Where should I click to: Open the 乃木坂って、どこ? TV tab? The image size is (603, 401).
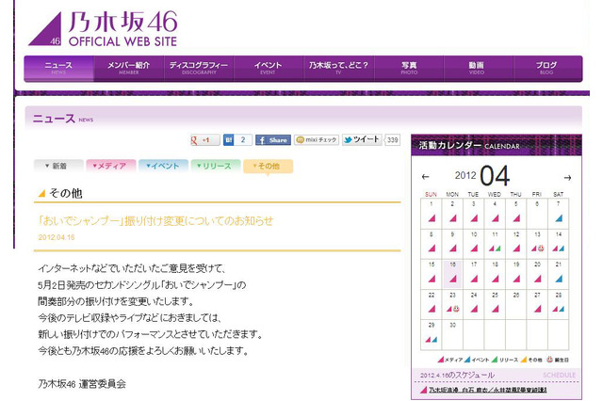point(338,69)
